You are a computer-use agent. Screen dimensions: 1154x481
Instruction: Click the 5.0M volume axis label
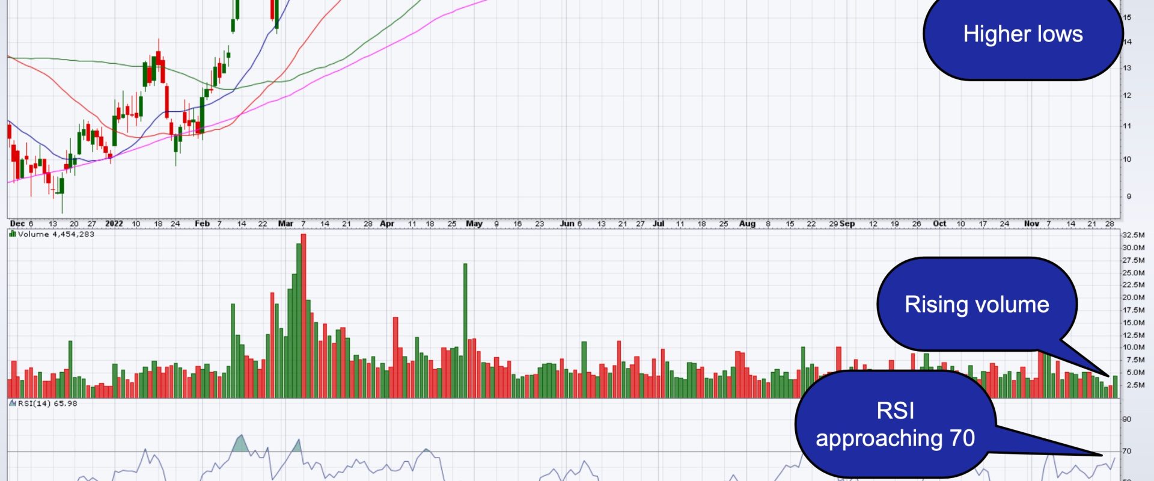tap(1135, 373)
